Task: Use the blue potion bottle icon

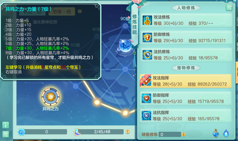Action: point(216,133)
